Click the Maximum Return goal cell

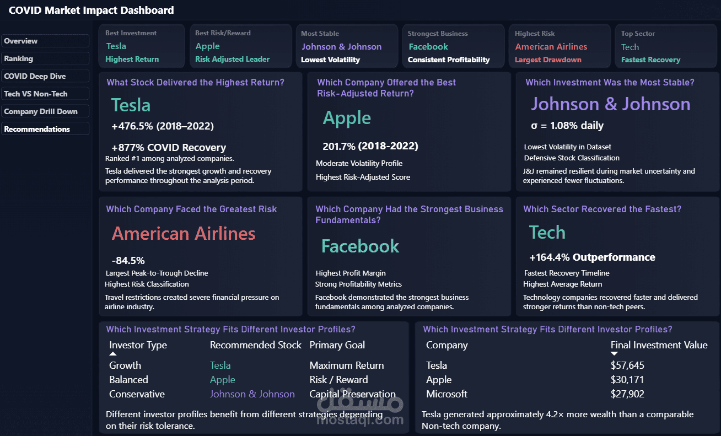tap(347, 365)
